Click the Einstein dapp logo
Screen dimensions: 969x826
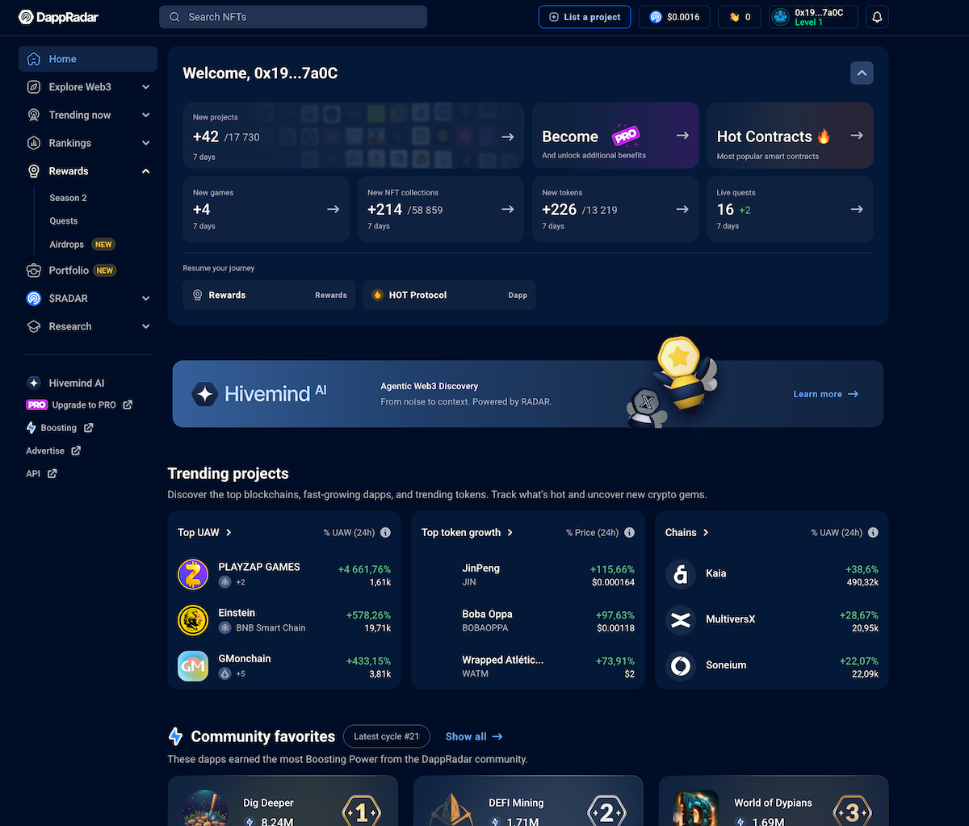193,620
